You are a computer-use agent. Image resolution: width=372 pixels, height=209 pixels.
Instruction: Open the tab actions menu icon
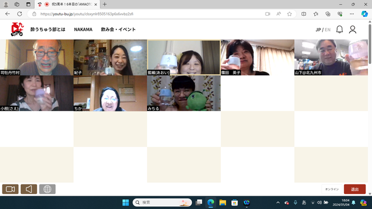click(x=28, y=4)
